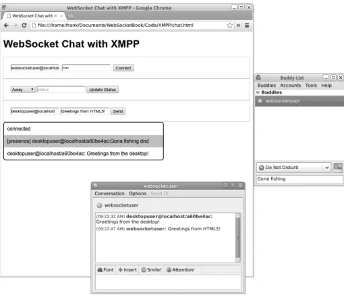The height and width of the screenshot is (297, 344).
Task: Select the presence Gone fishing dnd log line
Action: pos(84,141)
